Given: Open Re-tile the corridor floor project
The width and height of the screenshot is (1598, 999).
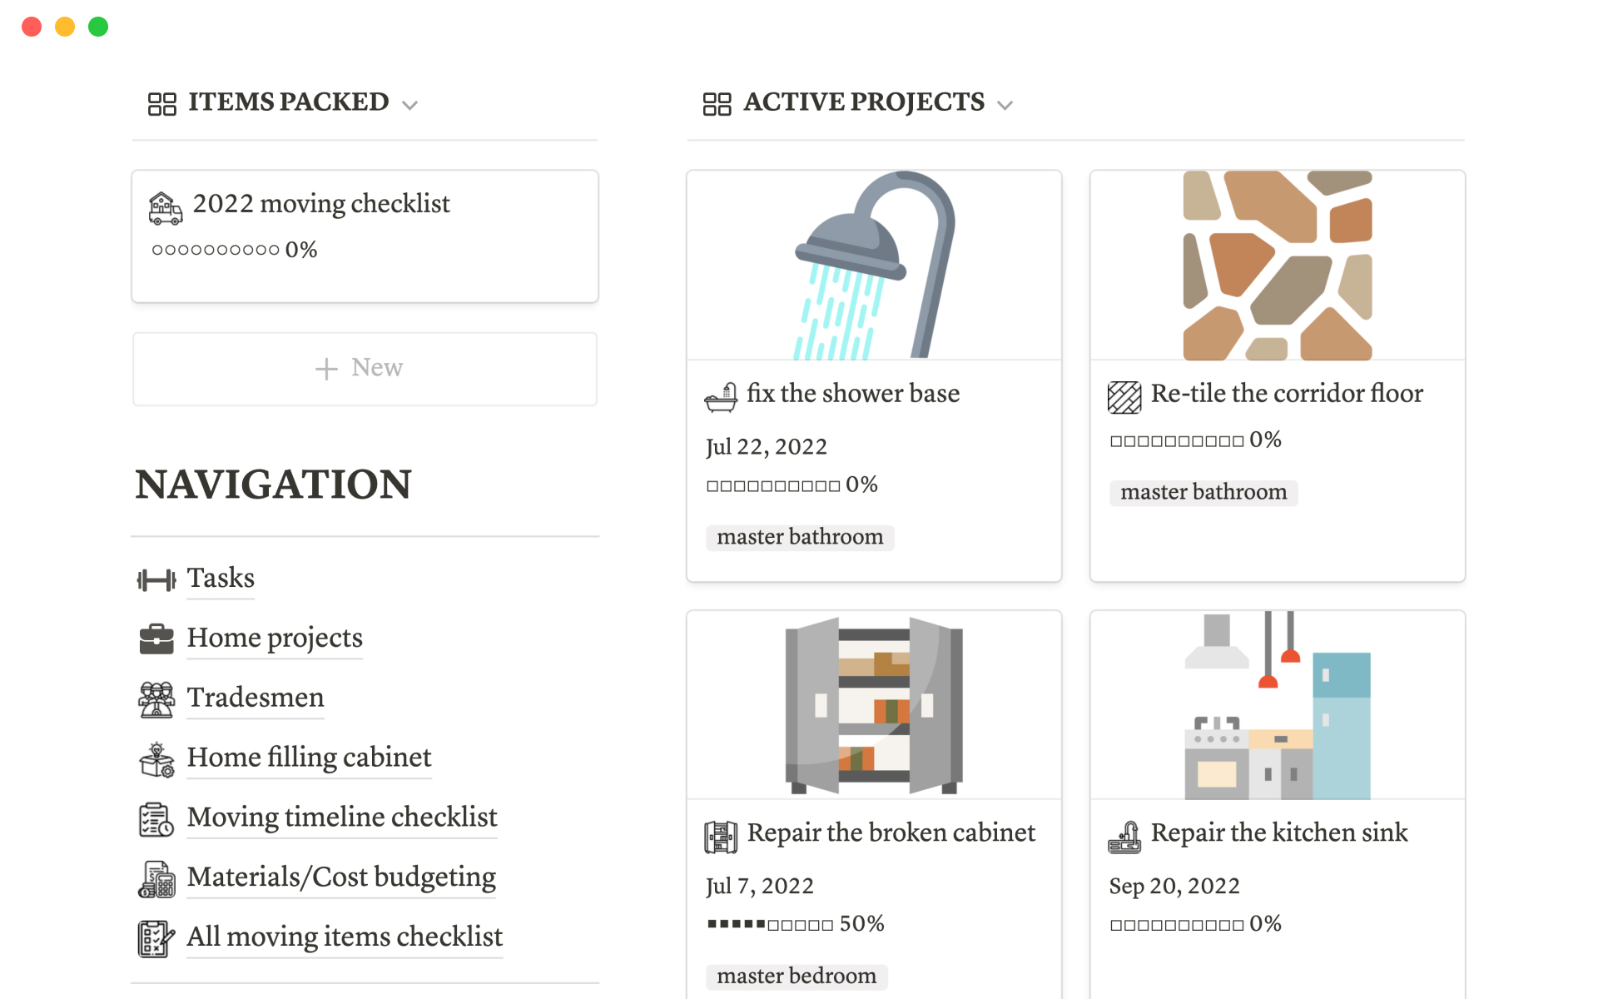Looking at the screenshot, I should click(1287, 394).
